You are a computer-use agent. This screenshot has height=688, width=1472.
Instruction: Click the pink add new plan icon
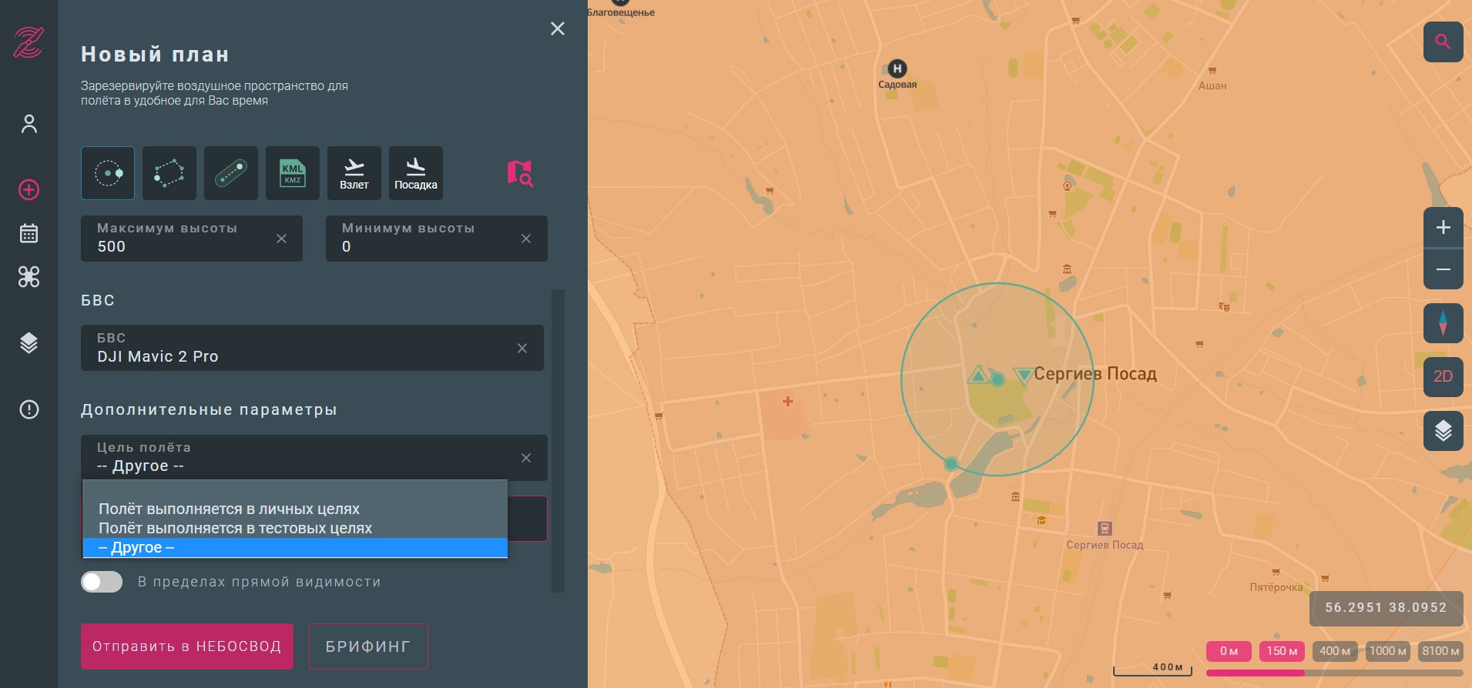tap(29, 190)
